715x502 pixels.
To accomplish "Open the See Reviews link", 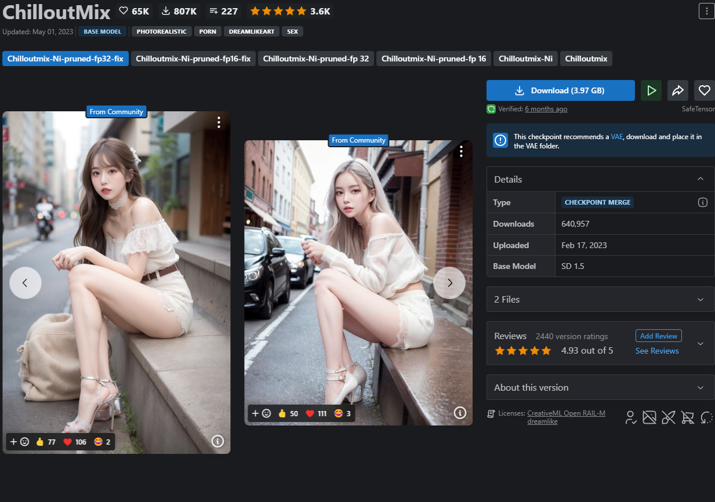I will tap(657, 351).
